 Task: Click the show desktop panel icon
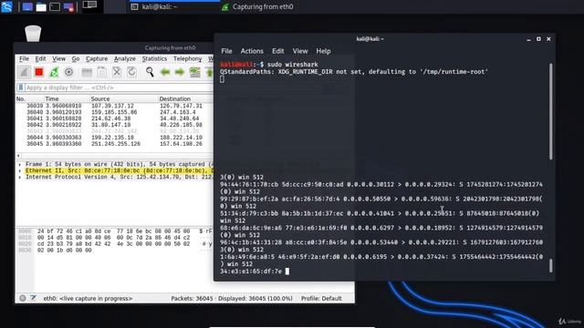tap(27, 6)
